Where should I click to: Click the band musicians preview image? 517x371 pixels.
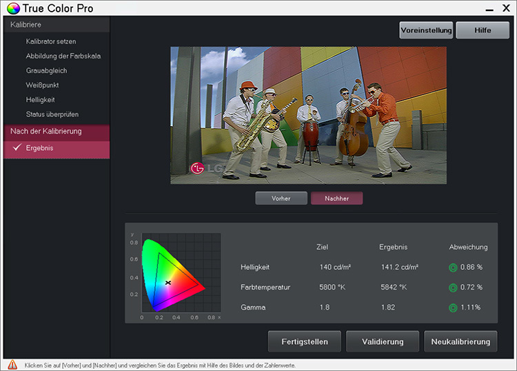pos(308,115)
